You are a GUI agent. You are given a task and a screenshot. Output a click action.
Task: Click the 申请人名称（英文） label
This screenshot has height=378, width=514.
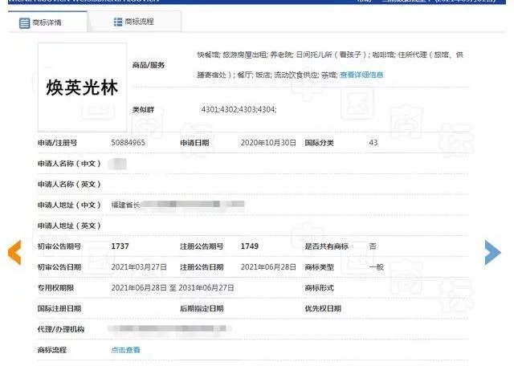coord(69,184)
